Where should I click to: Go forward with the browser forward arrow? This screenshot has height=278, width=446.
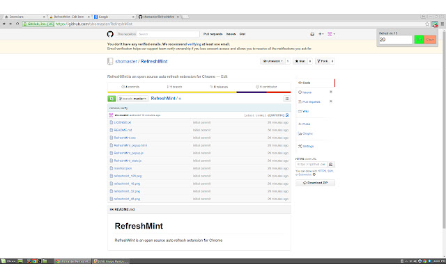(10, 24)
